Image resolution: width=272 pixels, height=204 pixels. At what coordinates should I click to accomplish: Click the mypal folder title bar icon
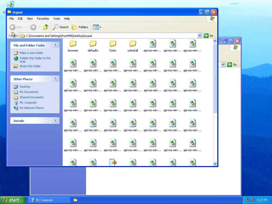pyautogui.click(x=10, y=12)
